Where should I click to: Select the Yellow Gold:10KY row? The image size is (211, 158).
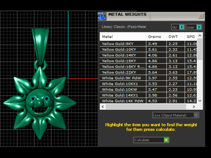pyautogui.click(x=149, y=50)
